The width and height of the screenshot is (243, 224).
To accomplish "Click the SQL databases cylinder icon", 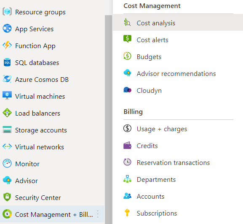I will click(7, 62).
